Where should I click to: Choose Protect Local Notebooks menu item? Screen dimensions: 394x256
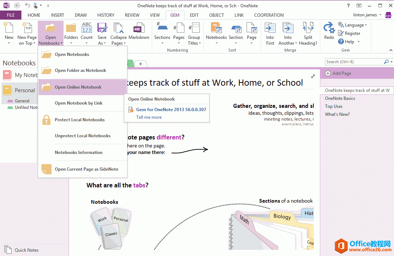coord(80,120)
